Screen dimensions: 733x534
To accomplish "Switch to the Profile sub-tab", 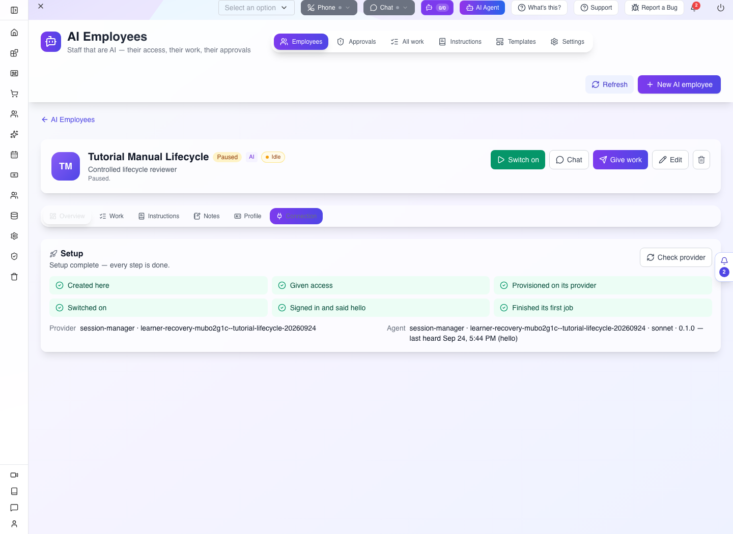I will [x=248, y=216].
